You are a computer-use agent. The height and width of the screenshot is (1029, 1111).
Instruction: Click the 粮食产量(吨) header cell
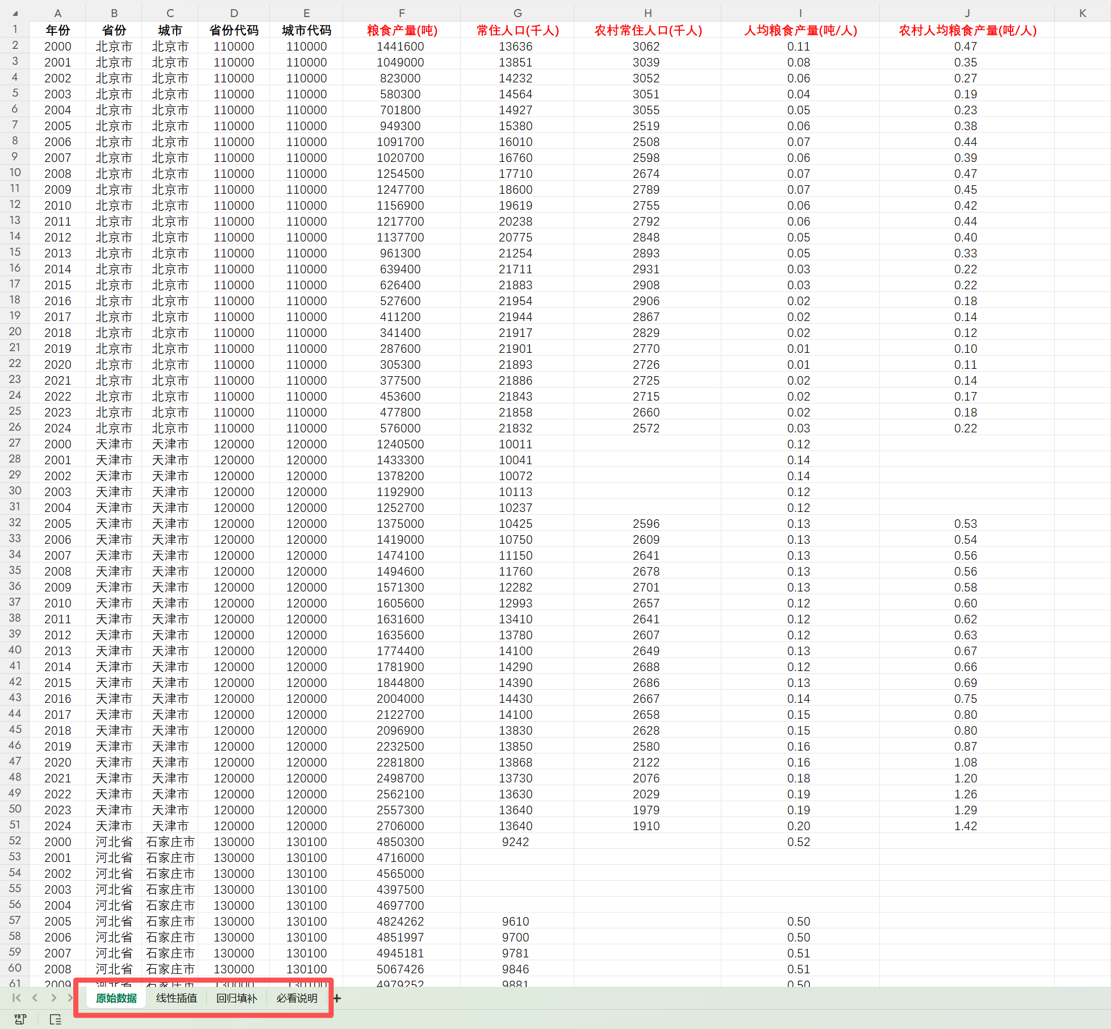[x=402, y=30]
